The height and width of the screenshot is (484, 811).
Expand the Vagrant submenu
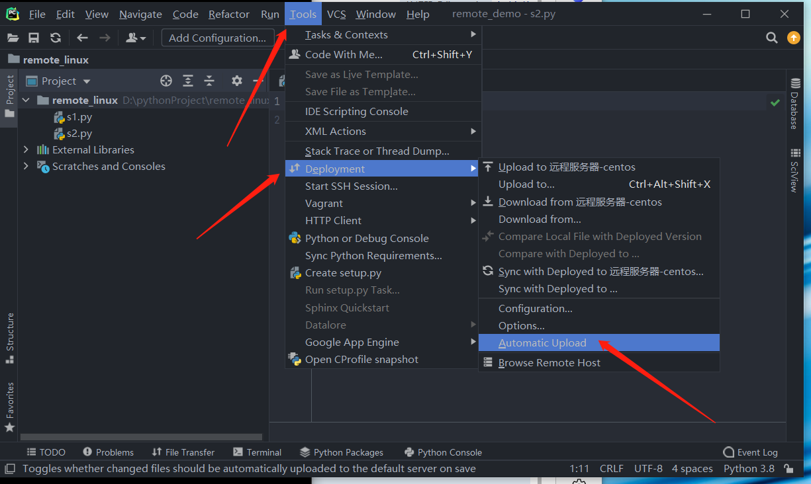tap(383, 203)
